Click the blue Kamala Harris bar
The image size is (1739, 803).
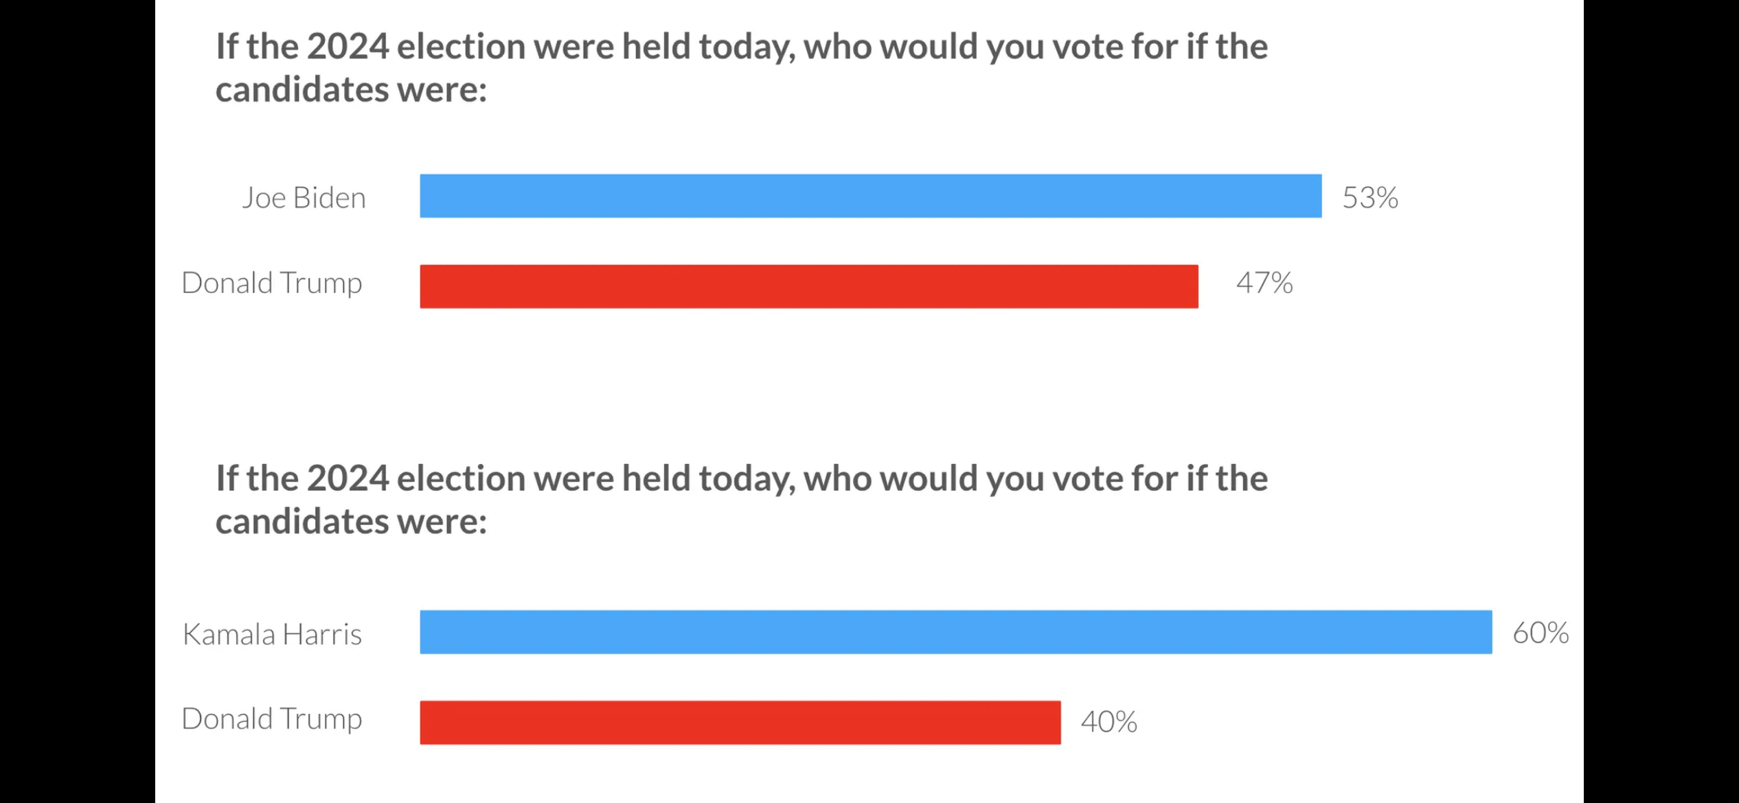click(x=955, y=632)
